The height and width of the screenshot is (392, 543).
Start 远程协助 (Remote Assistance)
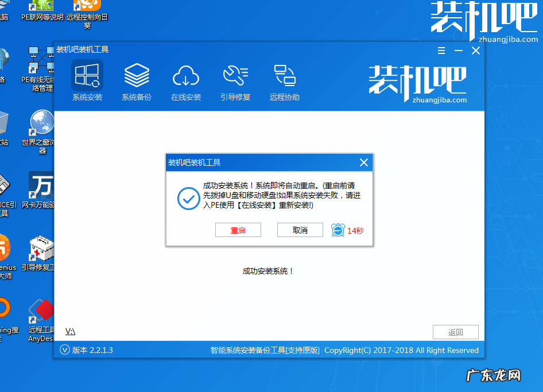tap(284, 80)
